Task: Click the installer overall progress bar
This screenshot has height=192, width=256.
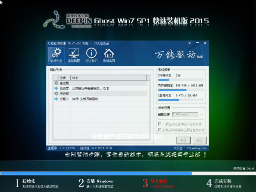Action: [x=128, y=173]
